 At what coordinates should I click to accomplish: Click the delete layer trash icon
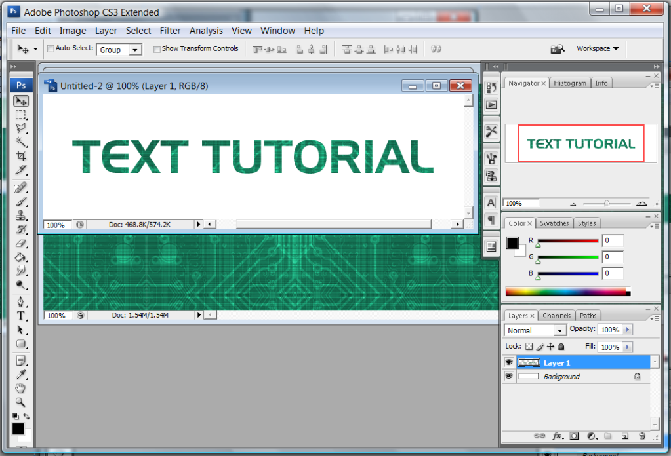642,436
